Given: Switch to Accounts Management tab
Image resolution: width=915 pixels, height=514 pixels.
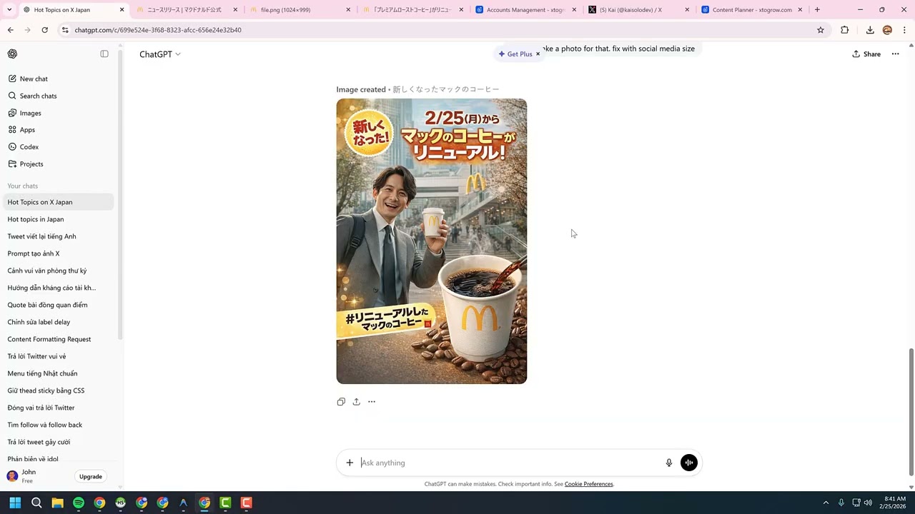Looking at the screenshot, I should click(525, 10).
